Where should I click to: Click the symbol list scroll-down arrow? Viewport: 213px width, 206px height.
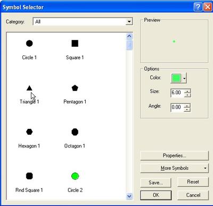click(129, 196)
